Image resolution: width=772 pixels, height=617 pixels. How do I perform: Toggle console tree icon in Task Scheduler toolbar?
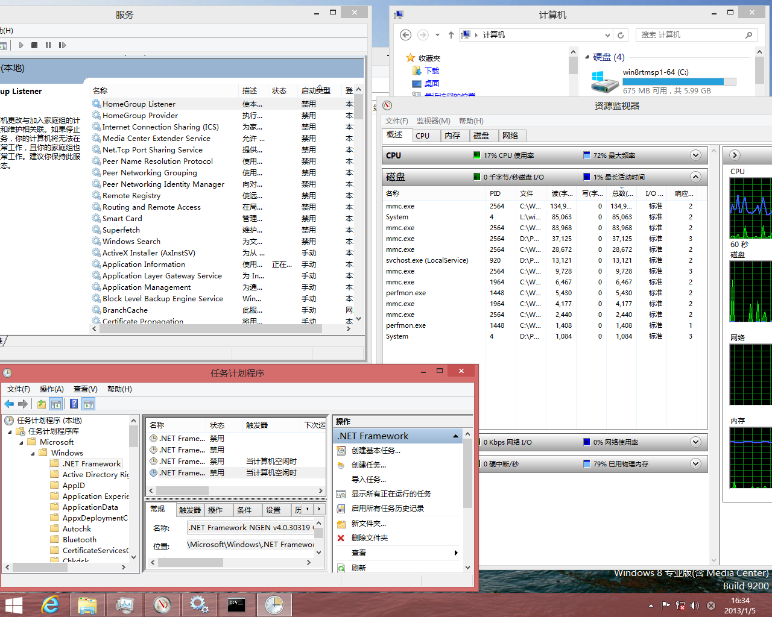56,404
